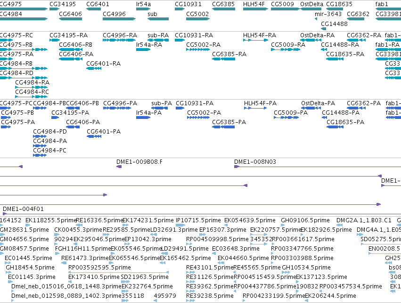
Task: Select EST GH18454.5prime
Action: [x=30, y=268]
